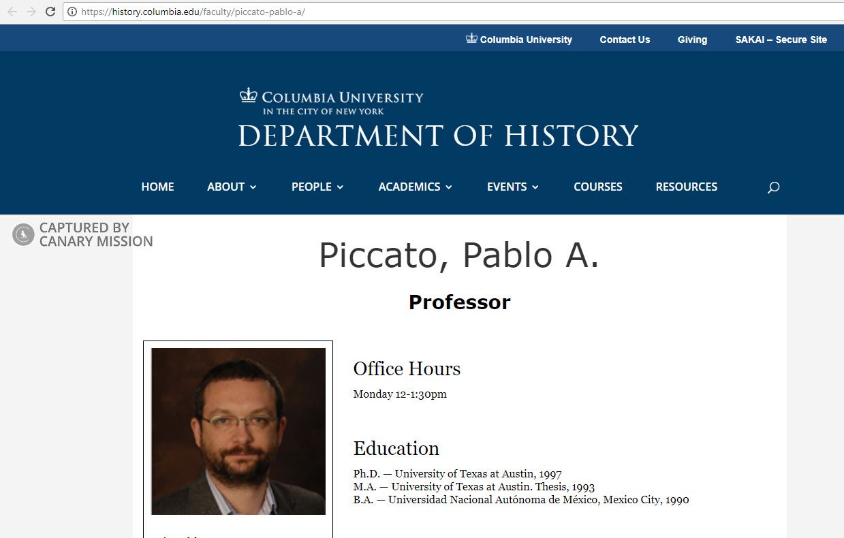Expand the ACADEMICS menu chevron
844x538 pixels.
[x=448, y=187]
